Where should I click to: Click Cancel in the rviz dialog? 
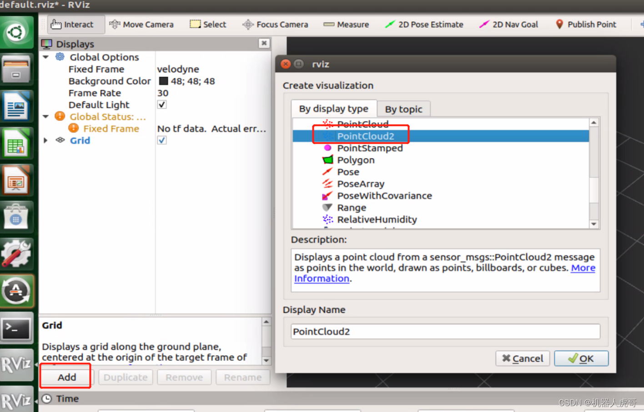tap(523, 358)
